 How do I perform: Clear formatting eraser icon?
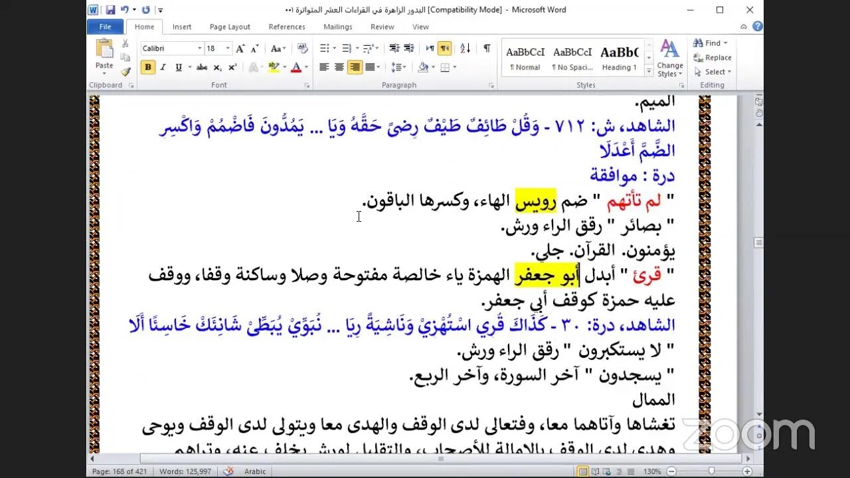[x=303, y=48]
